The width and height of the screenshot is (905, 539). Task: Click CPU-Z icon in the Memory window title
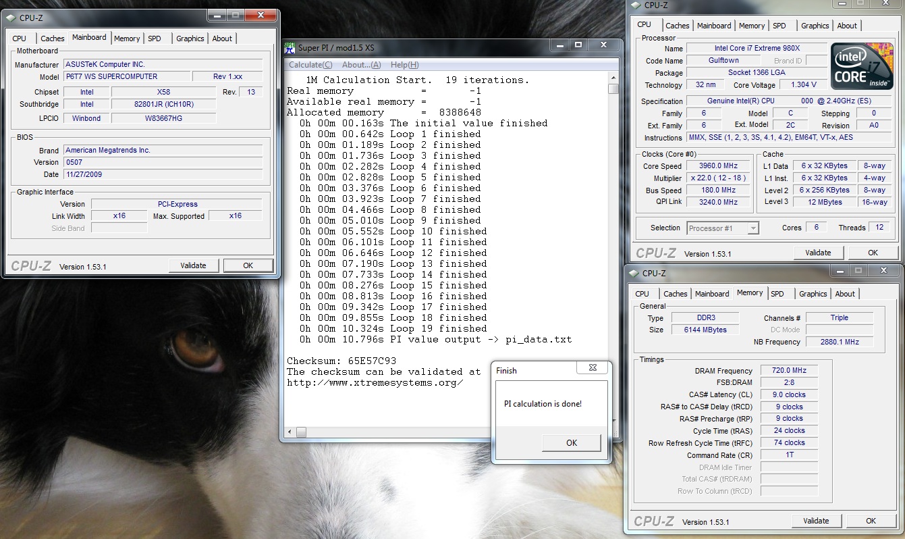[x=634, y=274]
